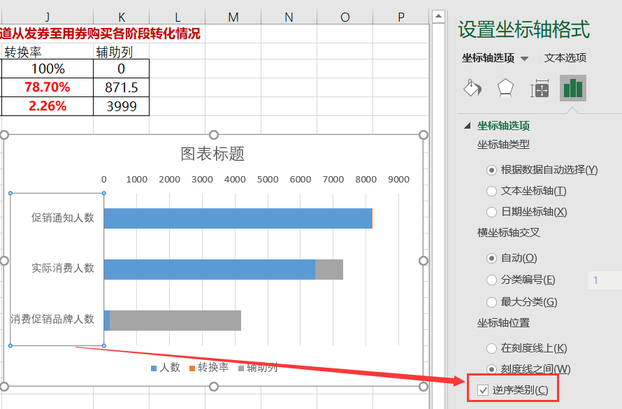
Task: Click cell with 0 under 辅助列
Action: pos(122,69)
